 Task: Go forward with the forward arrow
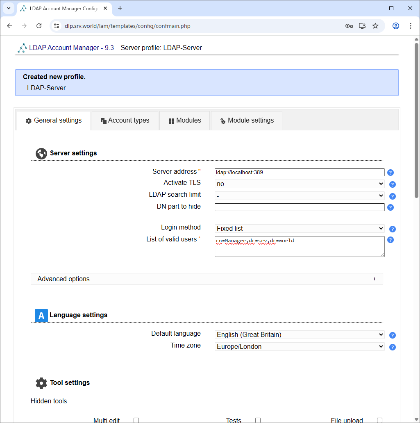coord(24,26)
